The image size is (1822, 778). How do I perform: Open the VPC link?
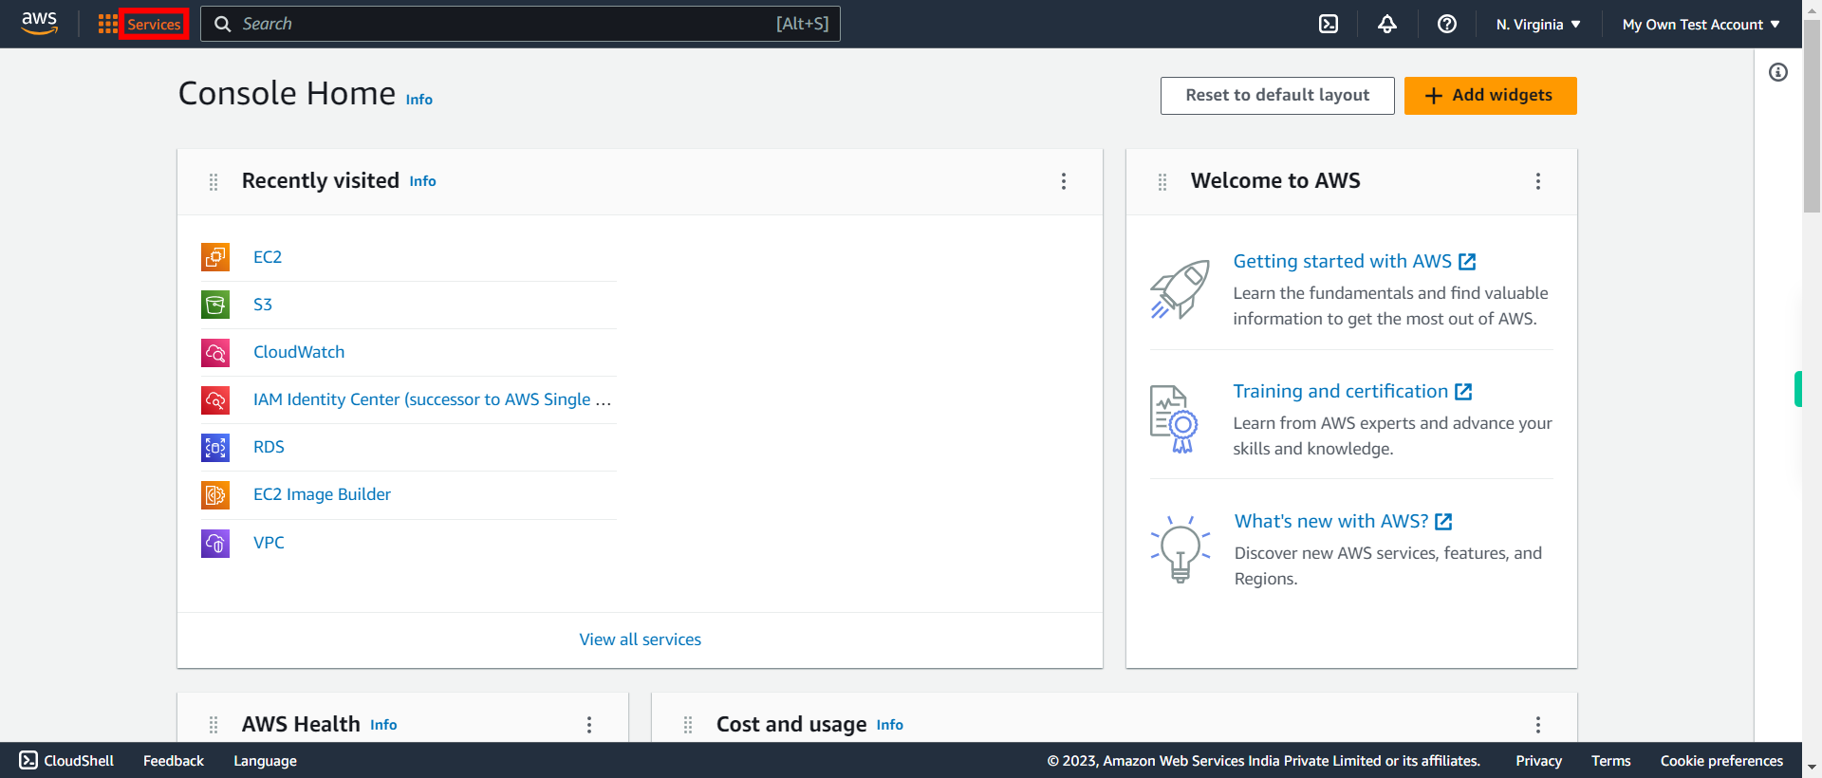269,543
